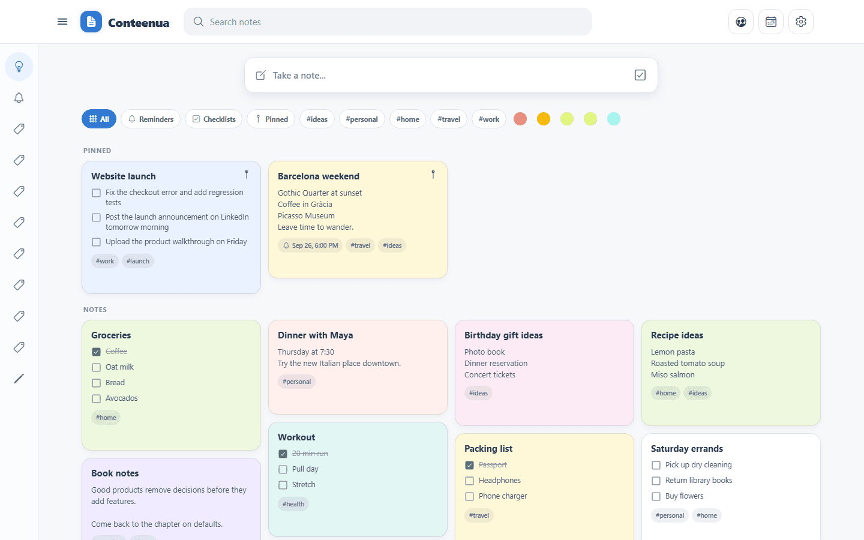Click the Conteenua app logo
864x540 pixels.
91,22
